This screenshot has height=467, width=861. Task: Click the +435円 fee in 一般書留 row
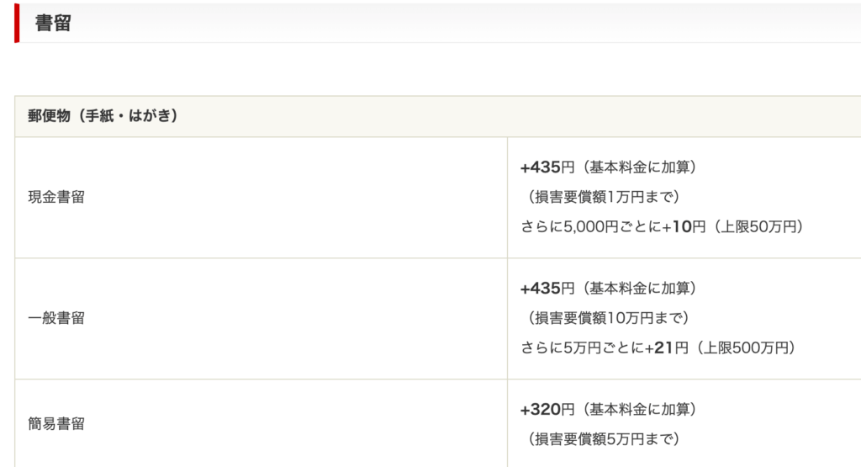coord(547,289)
